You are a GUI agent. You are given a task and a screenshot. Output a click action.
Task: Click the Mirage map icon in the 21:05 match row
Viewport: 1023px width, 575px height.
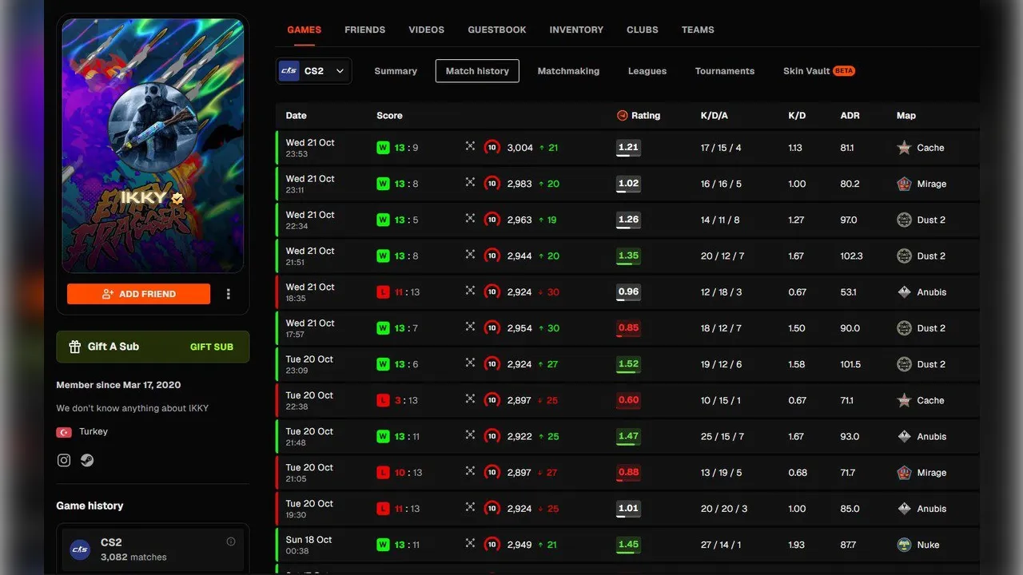904,473
